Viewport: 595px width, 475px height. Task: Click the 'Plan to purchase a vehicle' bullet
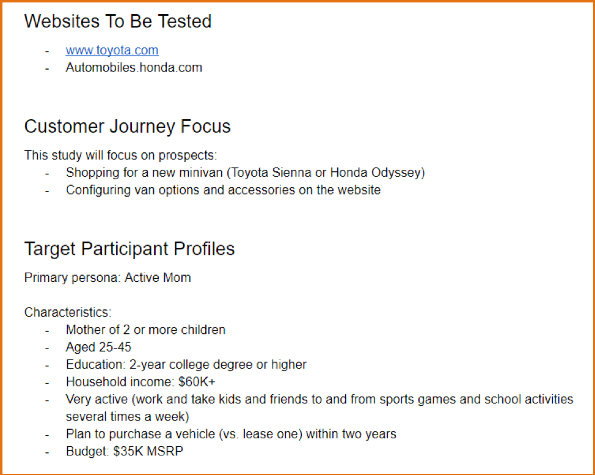click(231, 434)
